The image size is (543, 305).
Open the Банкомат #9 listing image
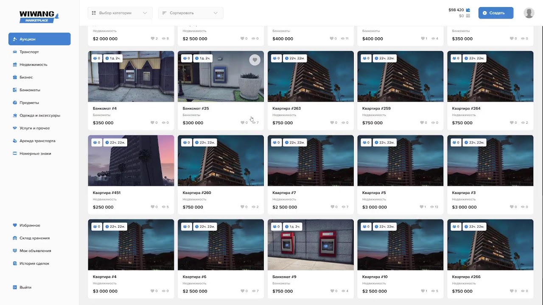(311, 245)
